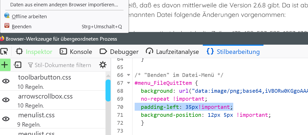
Task: Click the style sheet list scrollbar
Action: click(108, 90)
